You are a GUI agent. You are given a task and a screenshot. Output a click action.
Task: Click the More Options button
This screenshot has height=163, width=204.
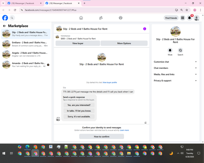coord(124,43)
